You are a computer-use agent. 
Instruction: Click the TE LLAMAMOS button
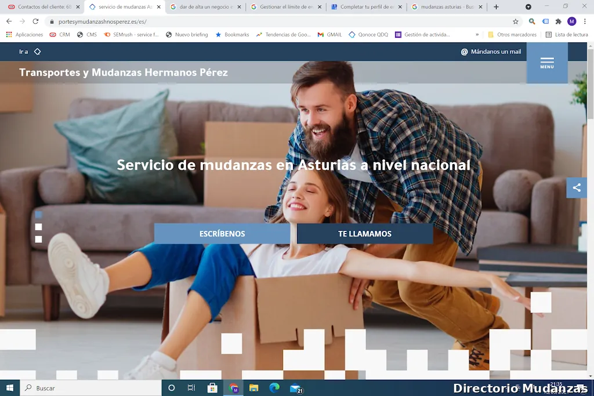coord(365,234)
